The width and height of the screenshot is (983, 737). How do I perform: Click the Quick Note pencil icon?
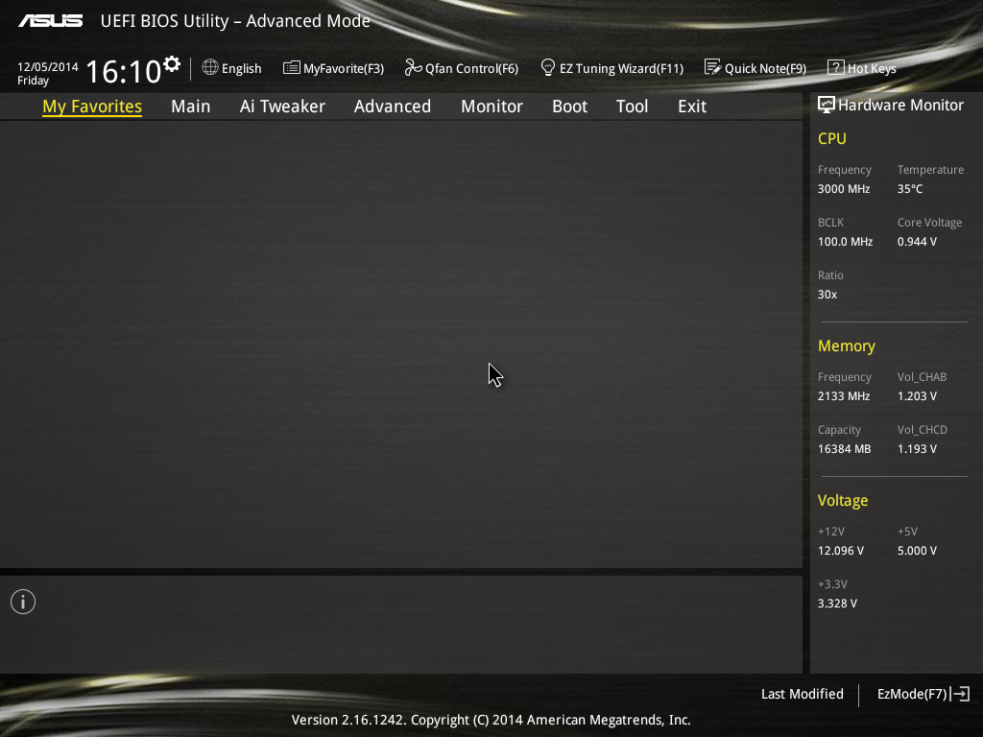click(712, 68)
